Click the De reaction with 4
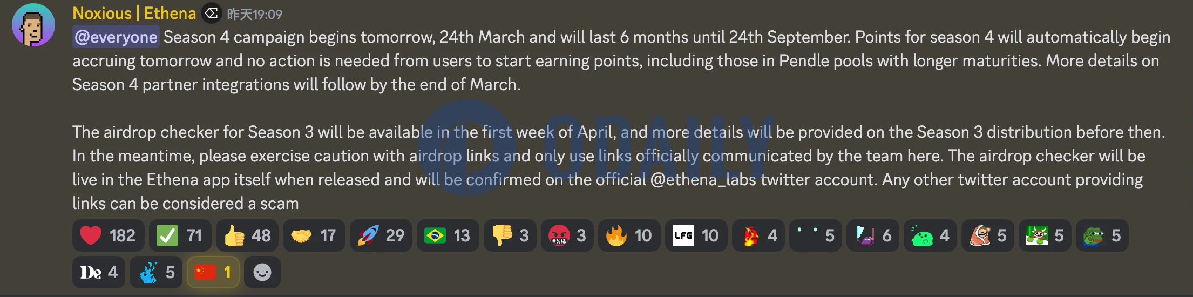This screenshot has width=1193, height=297. point(99,272)
